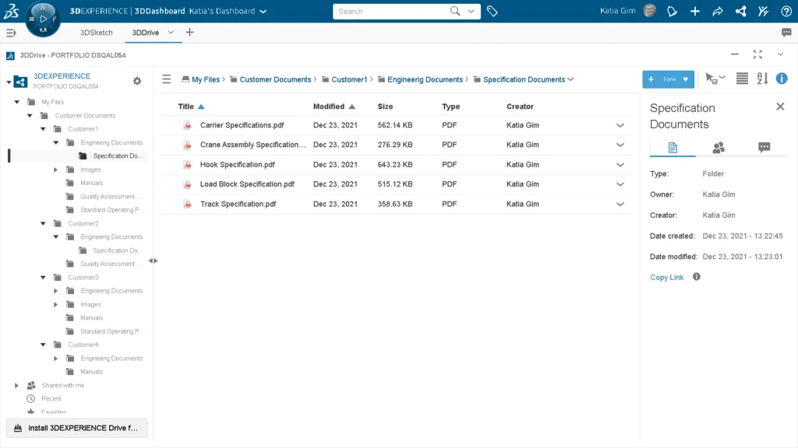This screenshot has width=798, height=448.
Task: Click in the Search input field
Action: [390, 12]
